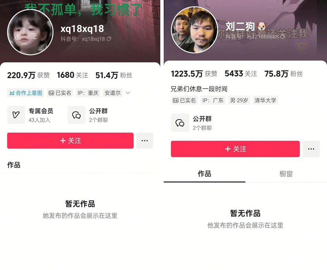Follow the 刘二狗 account
This screenshot has height=270, width=327.
(x=235, y=149)
